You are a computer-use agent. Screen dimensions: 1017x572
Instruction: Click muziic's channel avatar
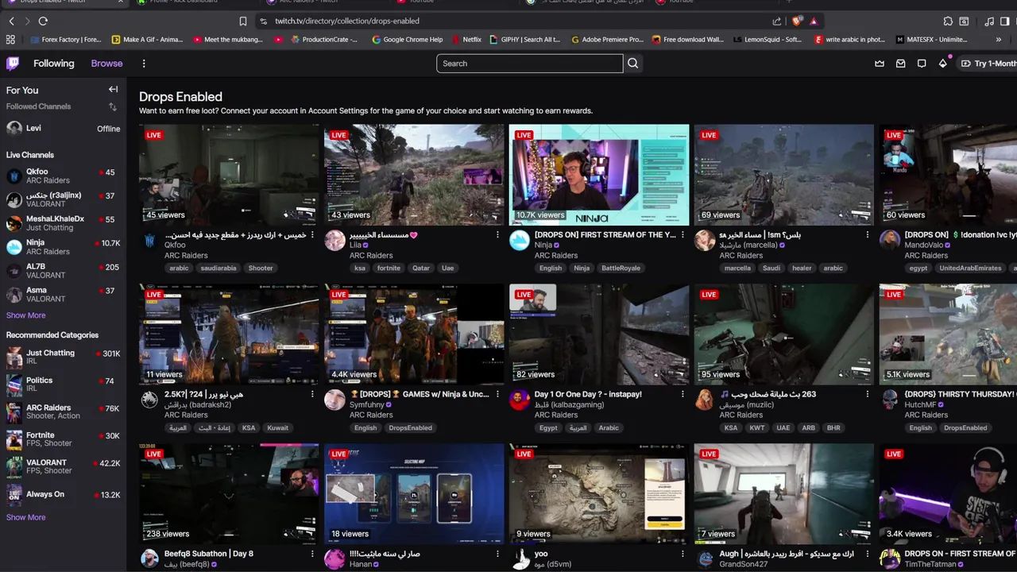(x=705, y=400)
